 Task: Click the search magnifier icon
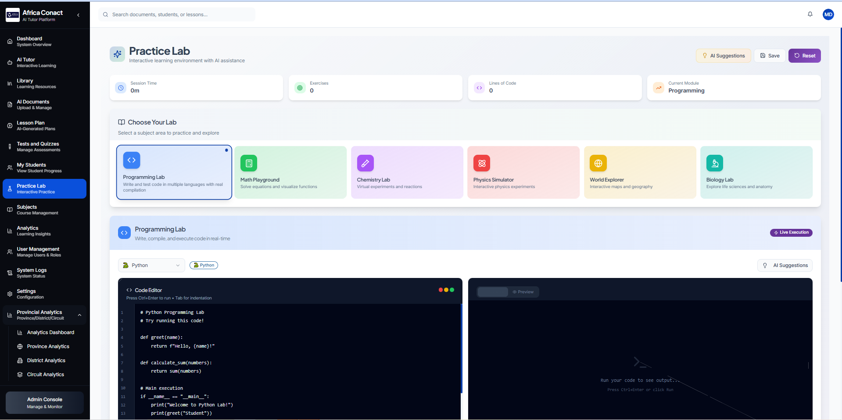click(105, 14)
